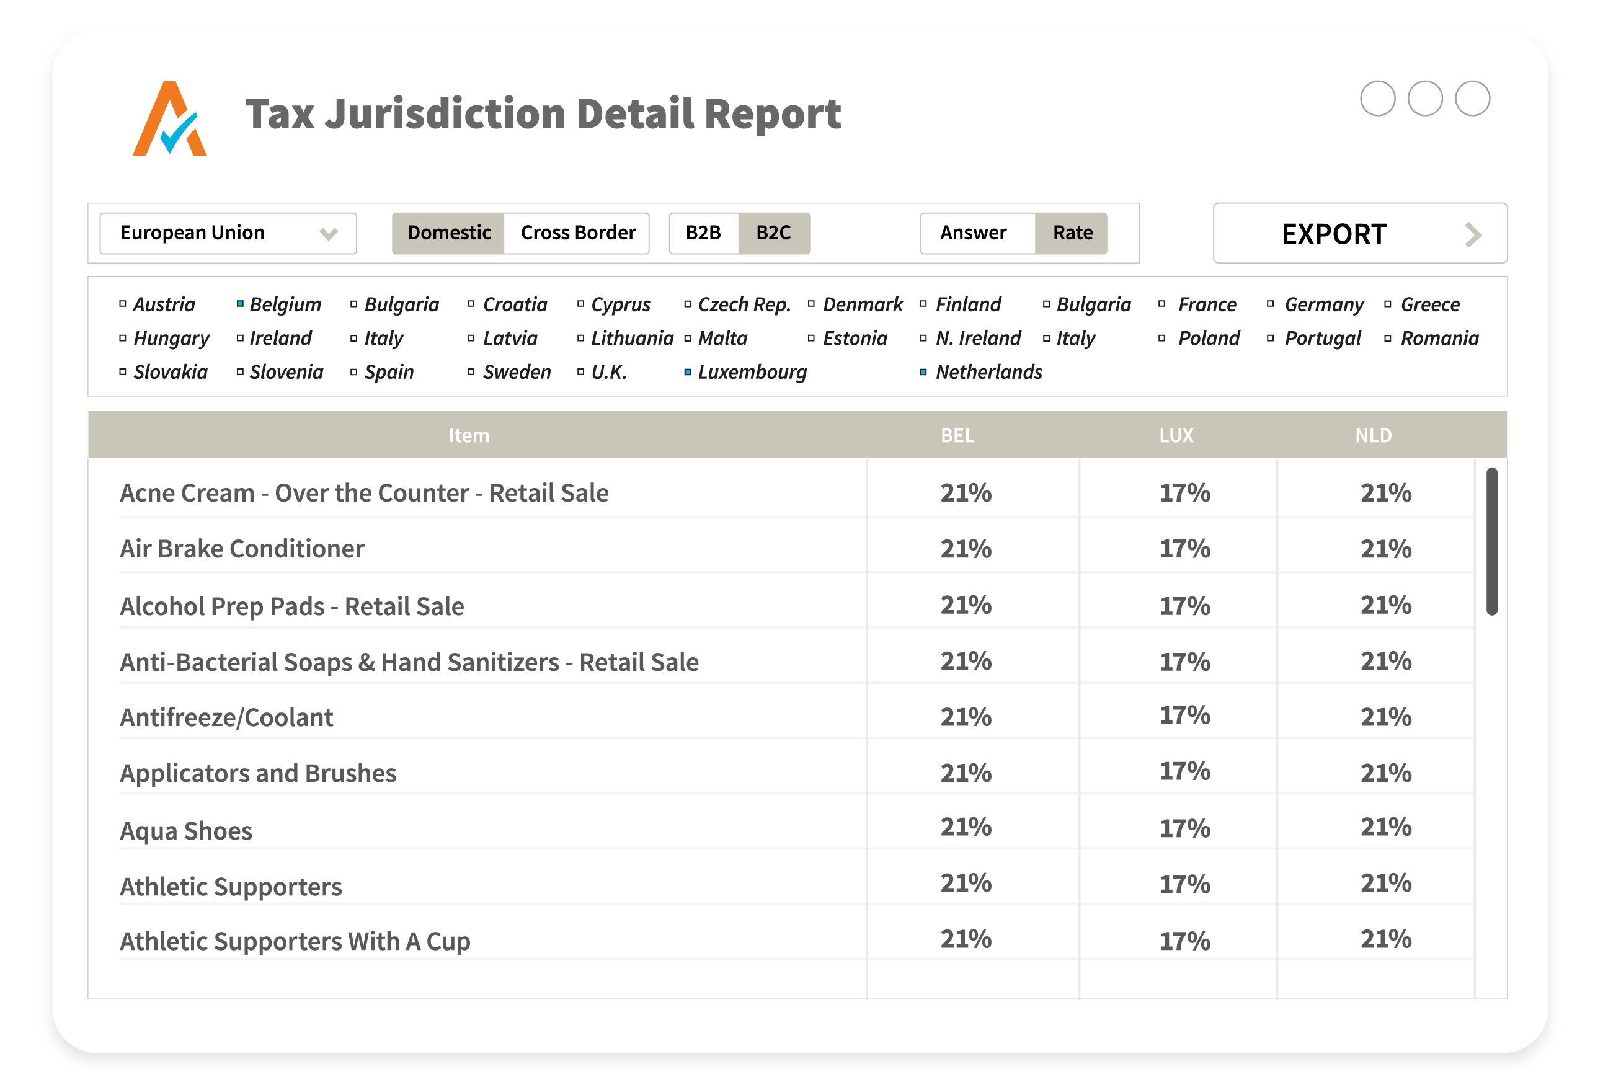Click the first window control circle
Screen dimensions: 1603x1077
[x=1377, y=99]
